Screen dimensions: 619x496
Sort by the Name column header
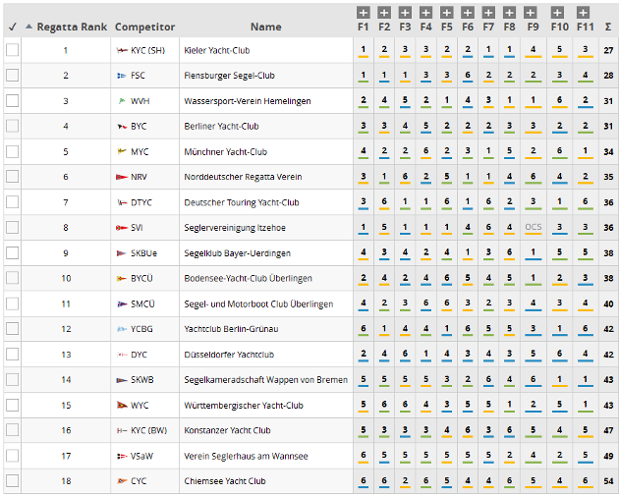[x=266, y=27]
